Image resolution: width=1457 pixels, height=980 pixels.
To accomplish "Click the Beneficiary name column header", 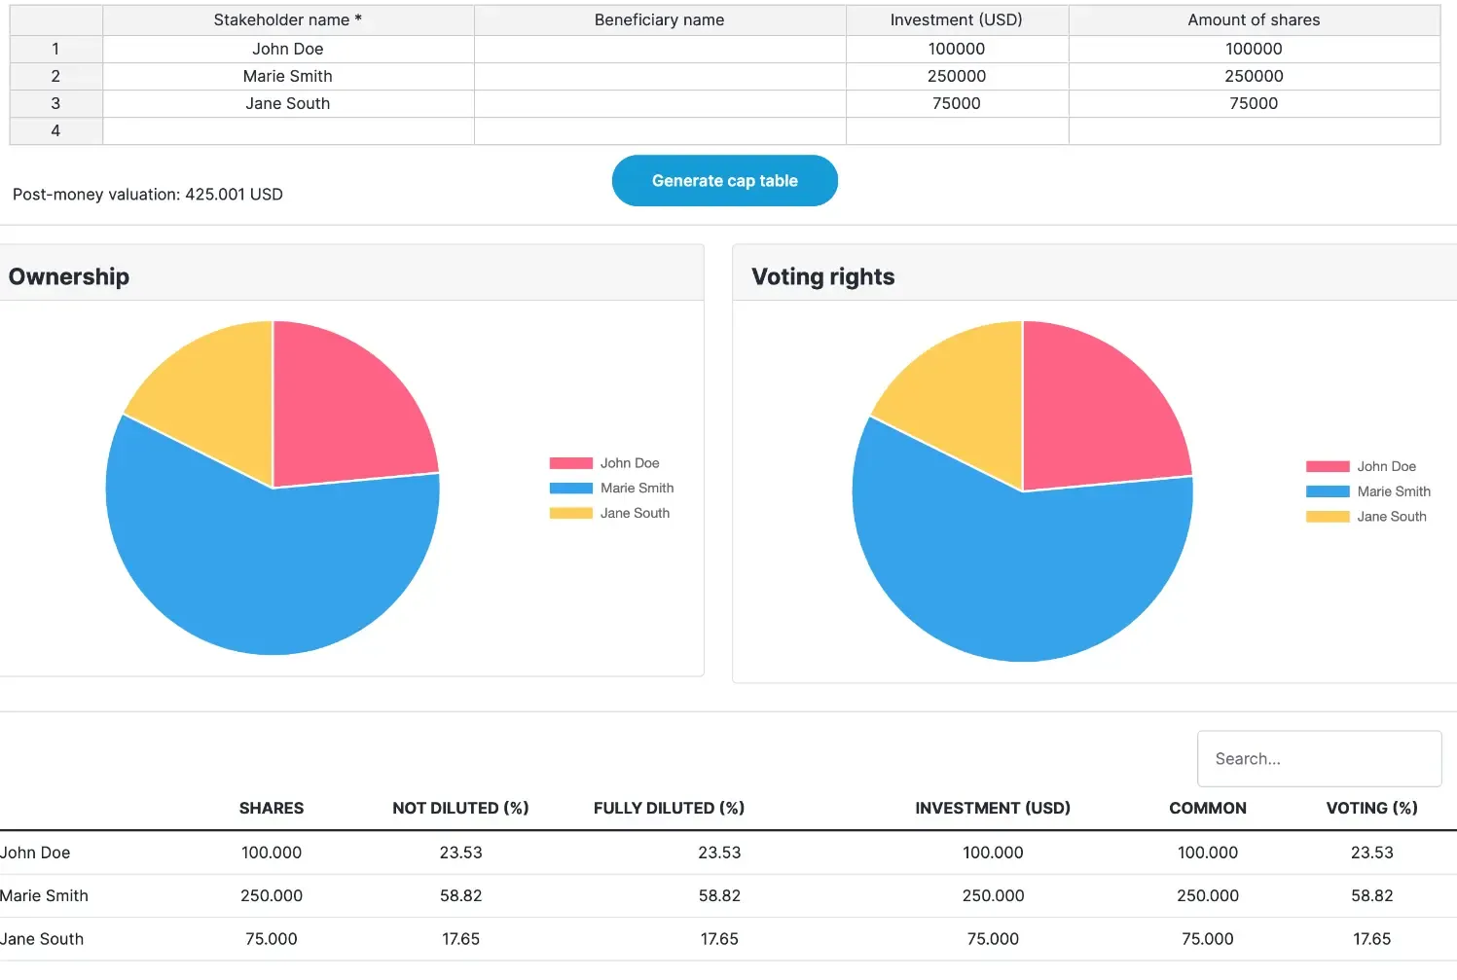I will (x=660, y=20).
